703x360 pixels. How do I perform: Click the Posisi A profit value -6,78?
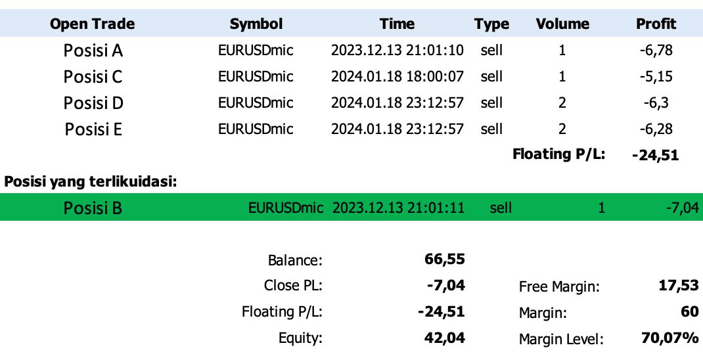pyautogui.click(x=656, y=50)
